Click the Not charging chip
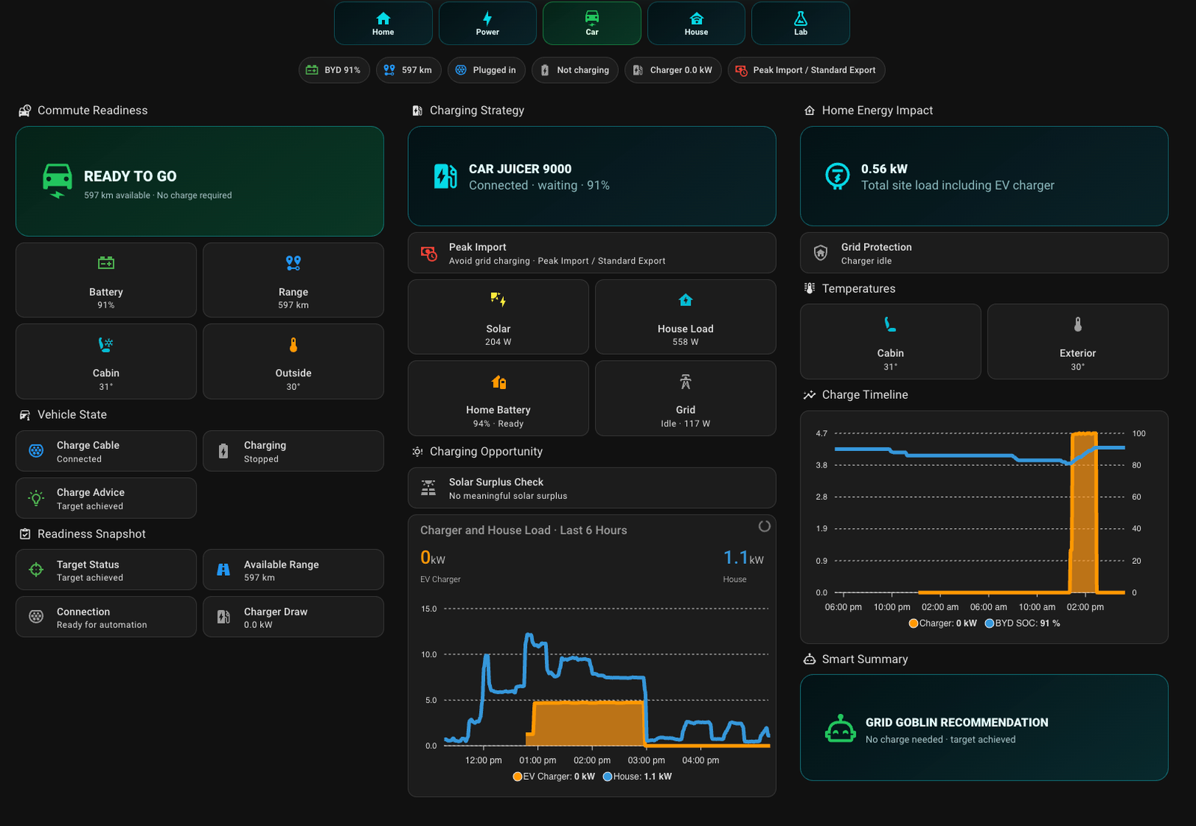 [575, 70]
